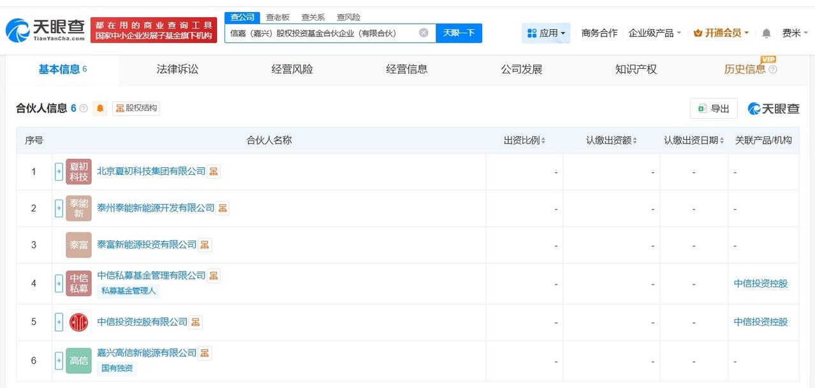Click help icon next to 合伙人信息
815x388 pixels.
pos(84,108)
